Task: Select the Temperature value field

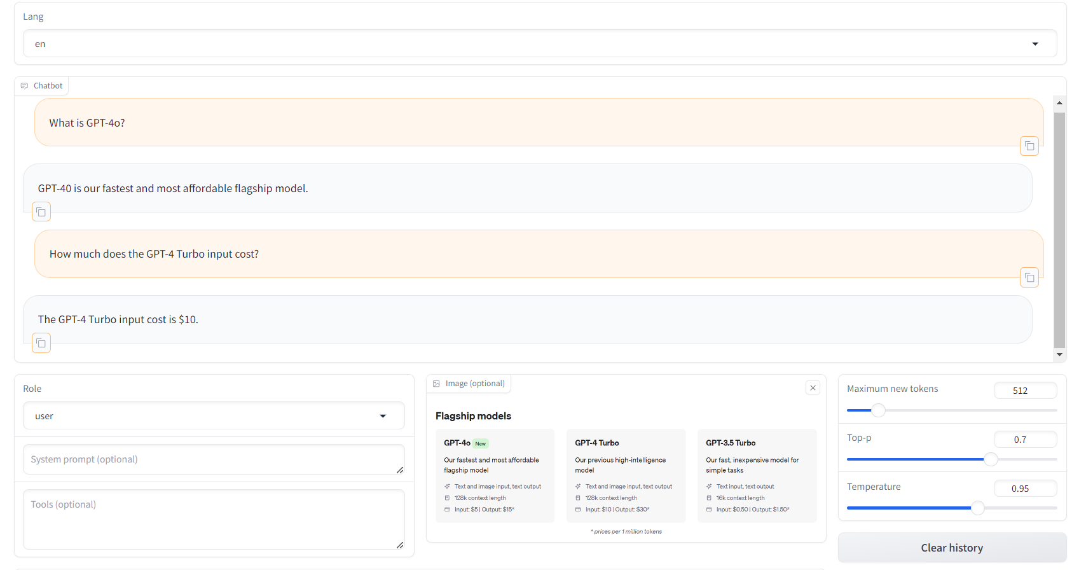Action: pos(1025,489)
